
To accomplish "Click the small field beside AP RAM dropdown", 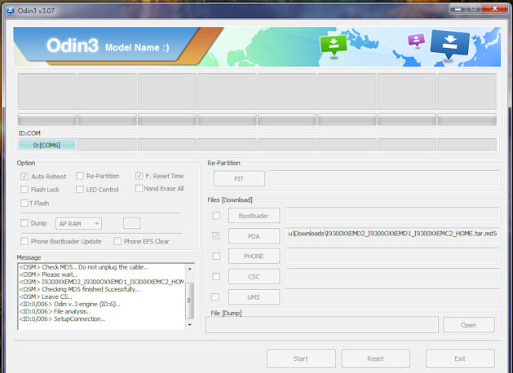I will point(132,223).
